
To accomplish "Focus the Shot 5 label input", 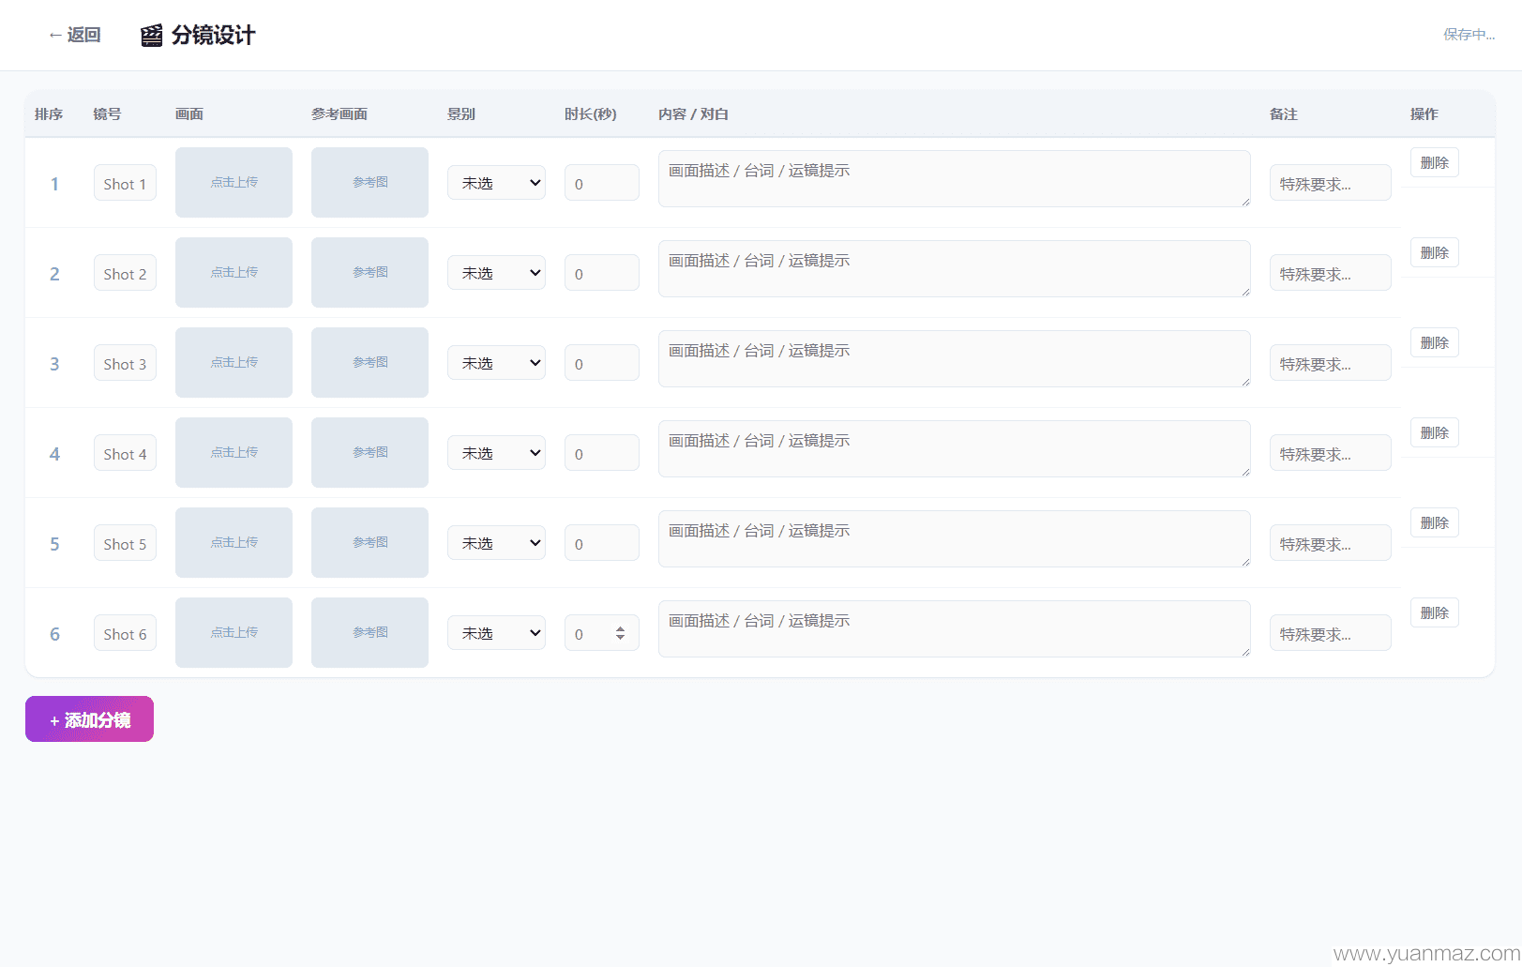I will click(125, 543).
